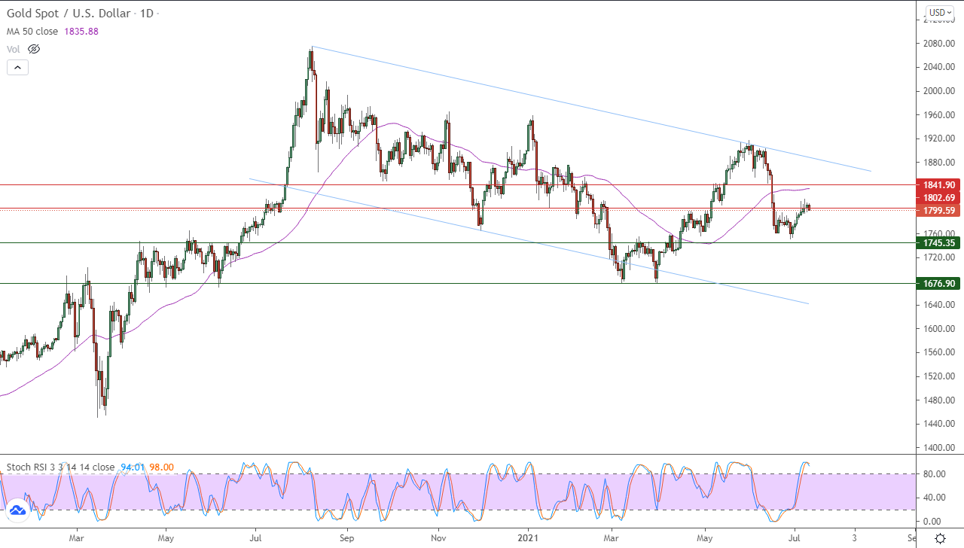The width and height of the screenshot is (964, 548).
Task: Click the MA value 1835.88
Action: point(81,32)
